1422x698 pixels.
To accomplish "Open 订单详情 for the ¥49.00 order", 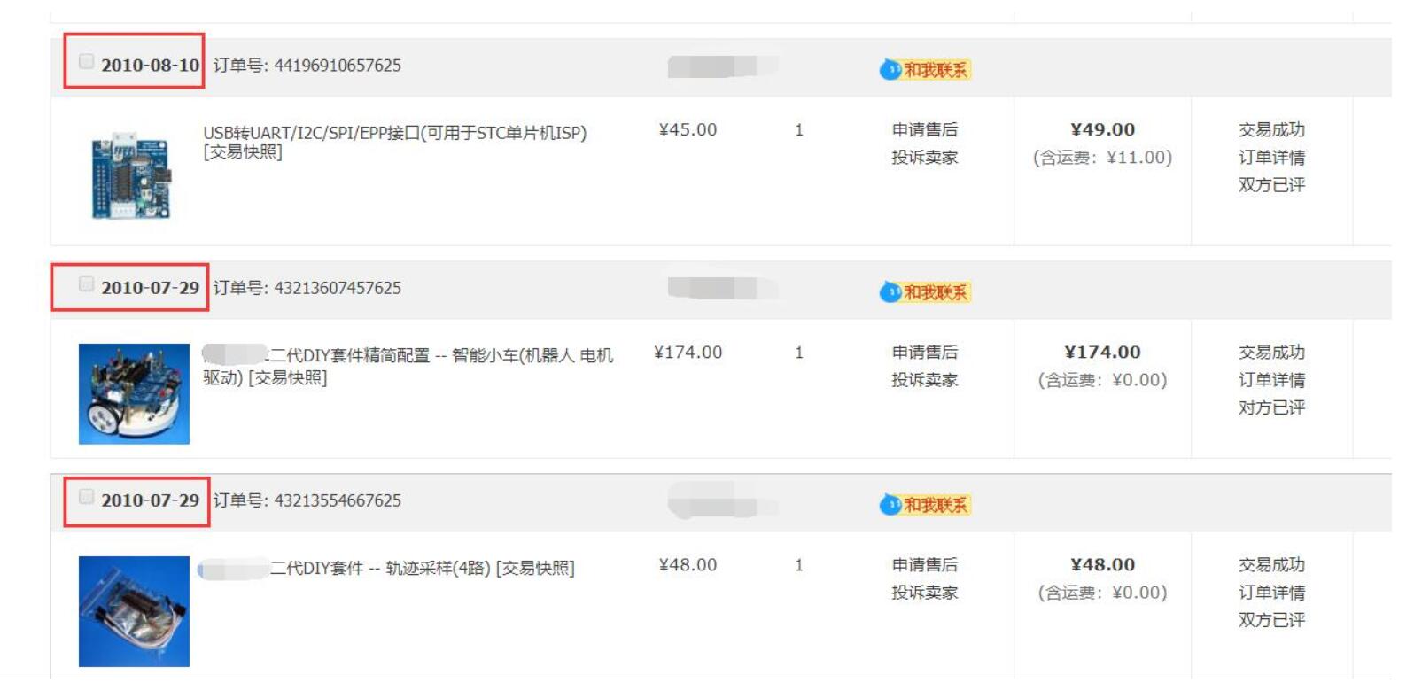I will (1271, 158).
